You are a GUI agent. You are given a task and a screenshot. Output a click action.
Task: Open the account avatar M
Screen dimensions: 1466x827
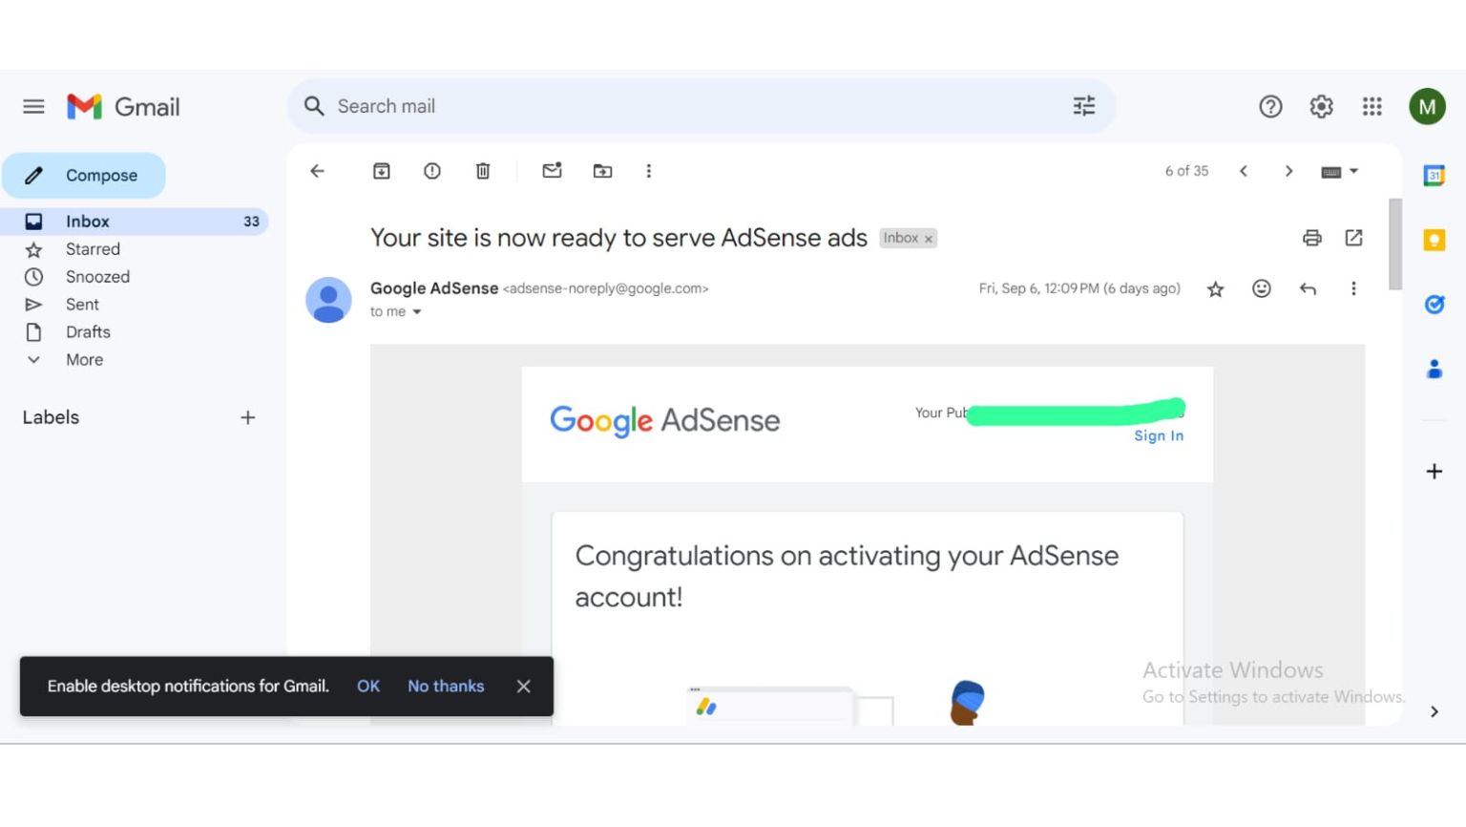pyautogui.click(x=1428, y=106)
